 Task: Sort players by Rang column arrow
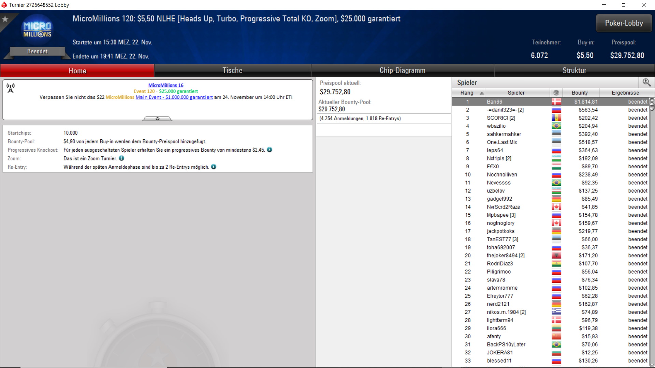(482, 93)
